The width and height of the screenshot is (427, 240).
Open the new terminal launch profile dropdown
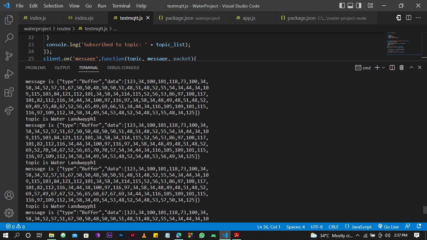tap(384, 67)
